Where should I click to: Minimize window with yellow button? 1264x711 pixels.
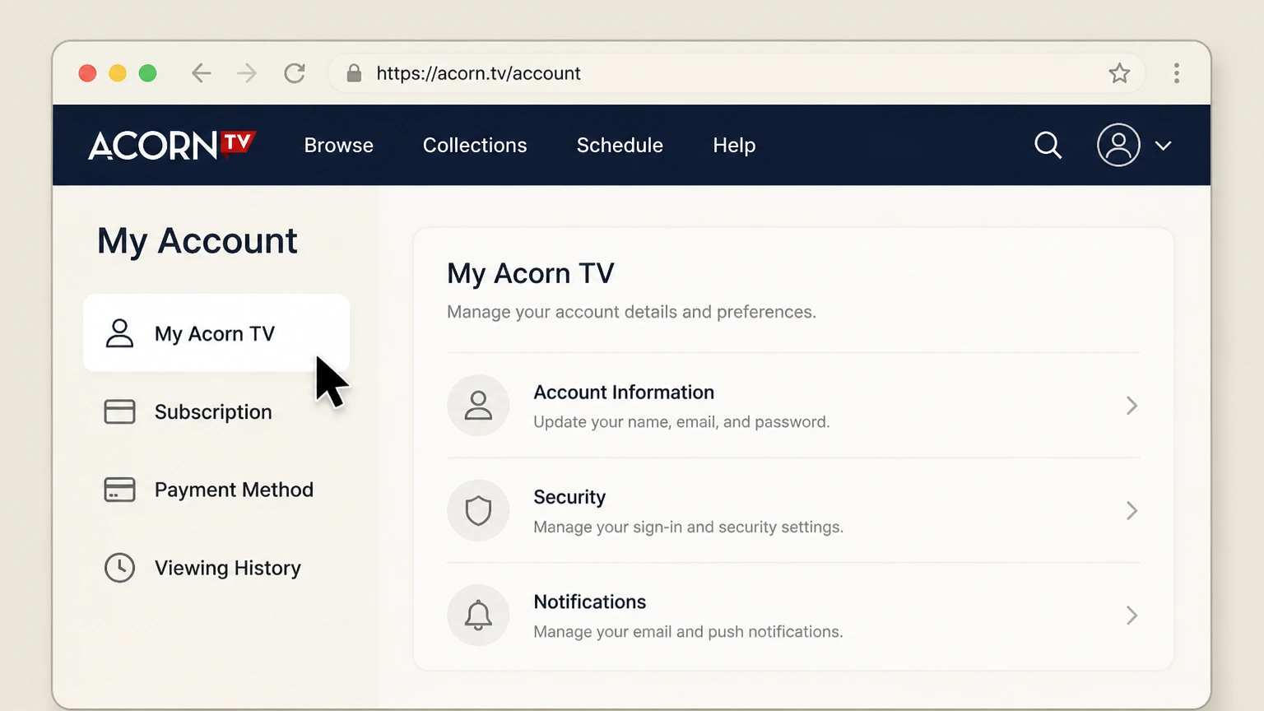pos(118,73)
